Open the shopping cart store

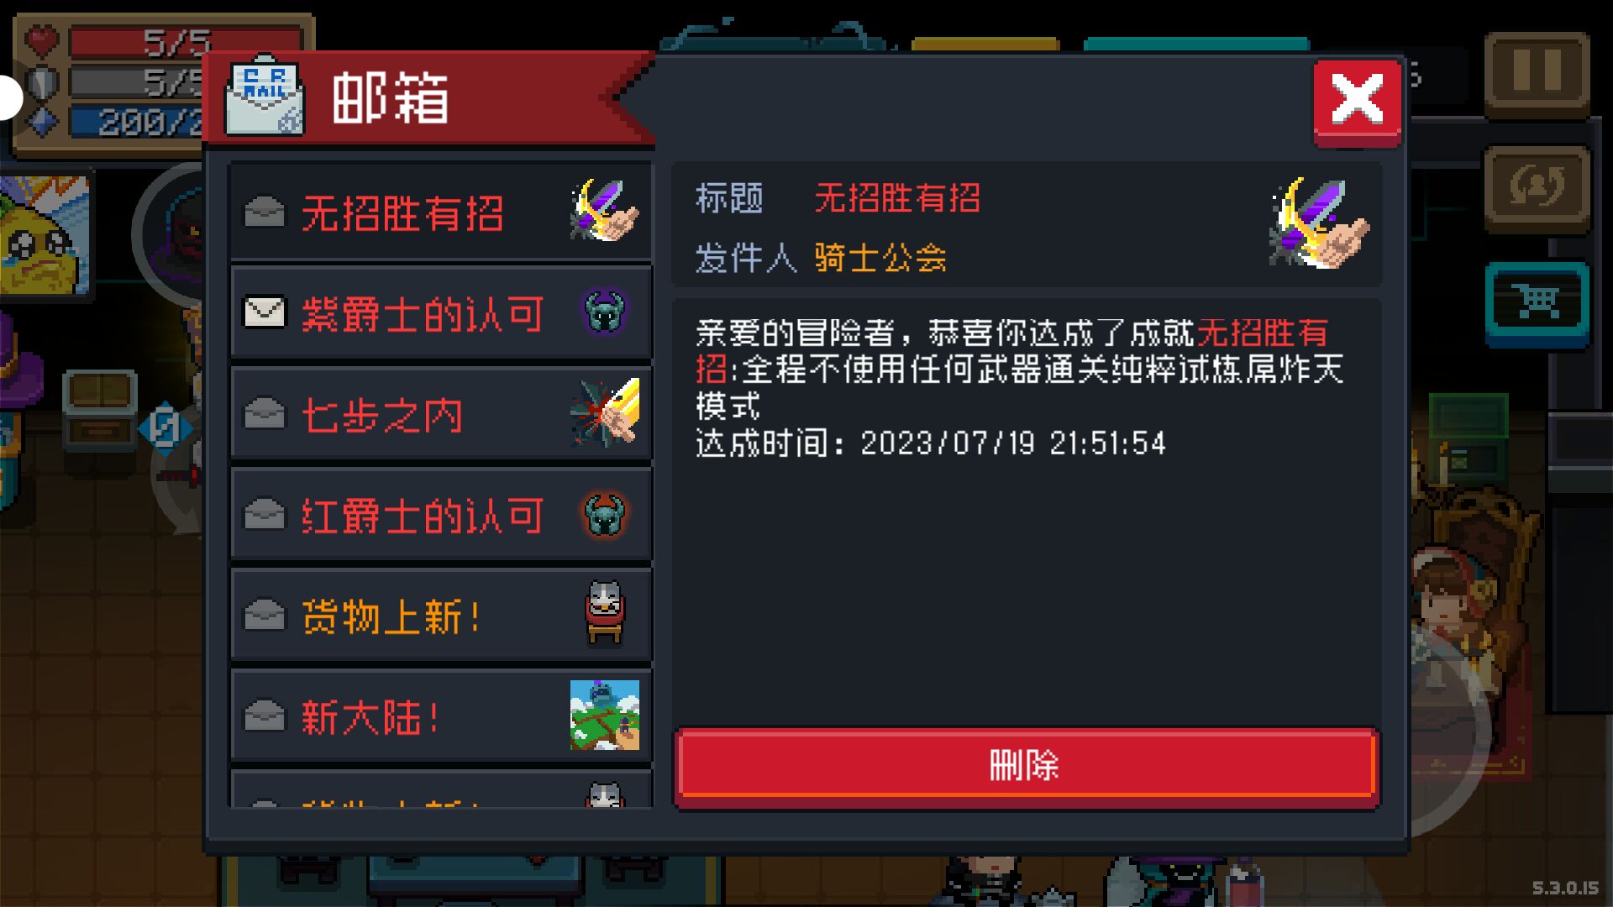1537,303
